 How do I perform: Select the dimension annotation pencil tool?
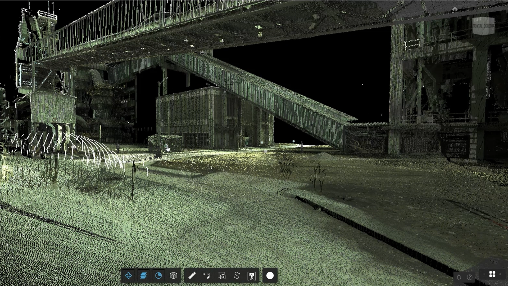click(x=207, y=276)
